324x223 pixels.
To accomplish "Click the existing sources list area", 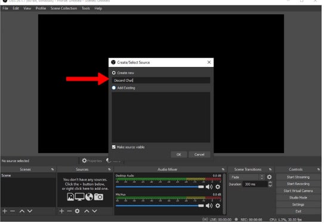I will 161,117.
